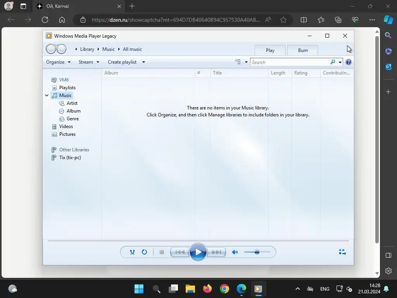Switch to Now Playing view icon
The width and height of the screenshot is (397, 298).
tap(342, 251)
